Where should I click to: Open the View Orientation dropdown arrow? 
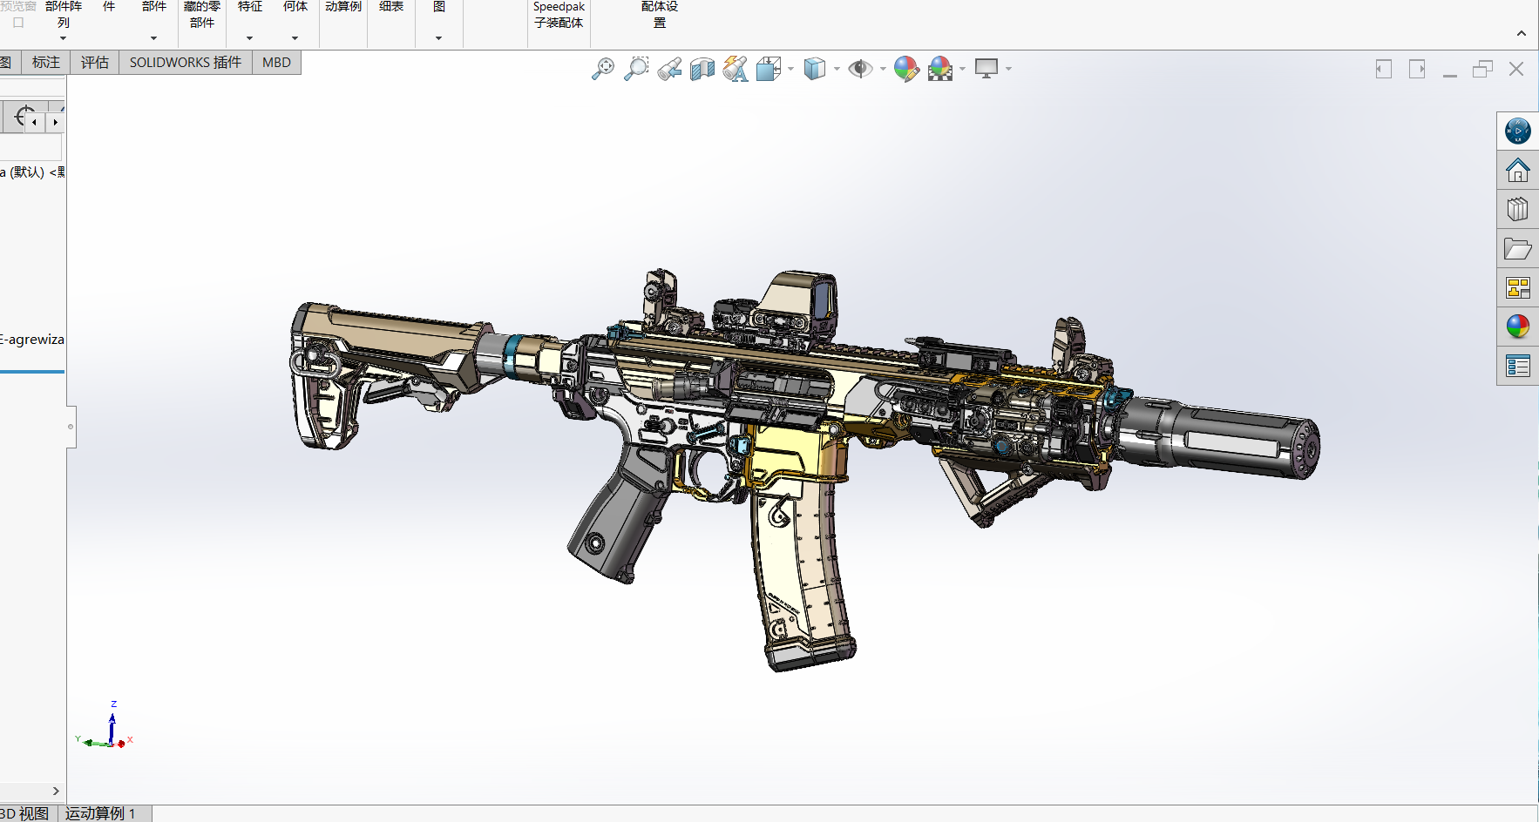(x=791, y=69)
